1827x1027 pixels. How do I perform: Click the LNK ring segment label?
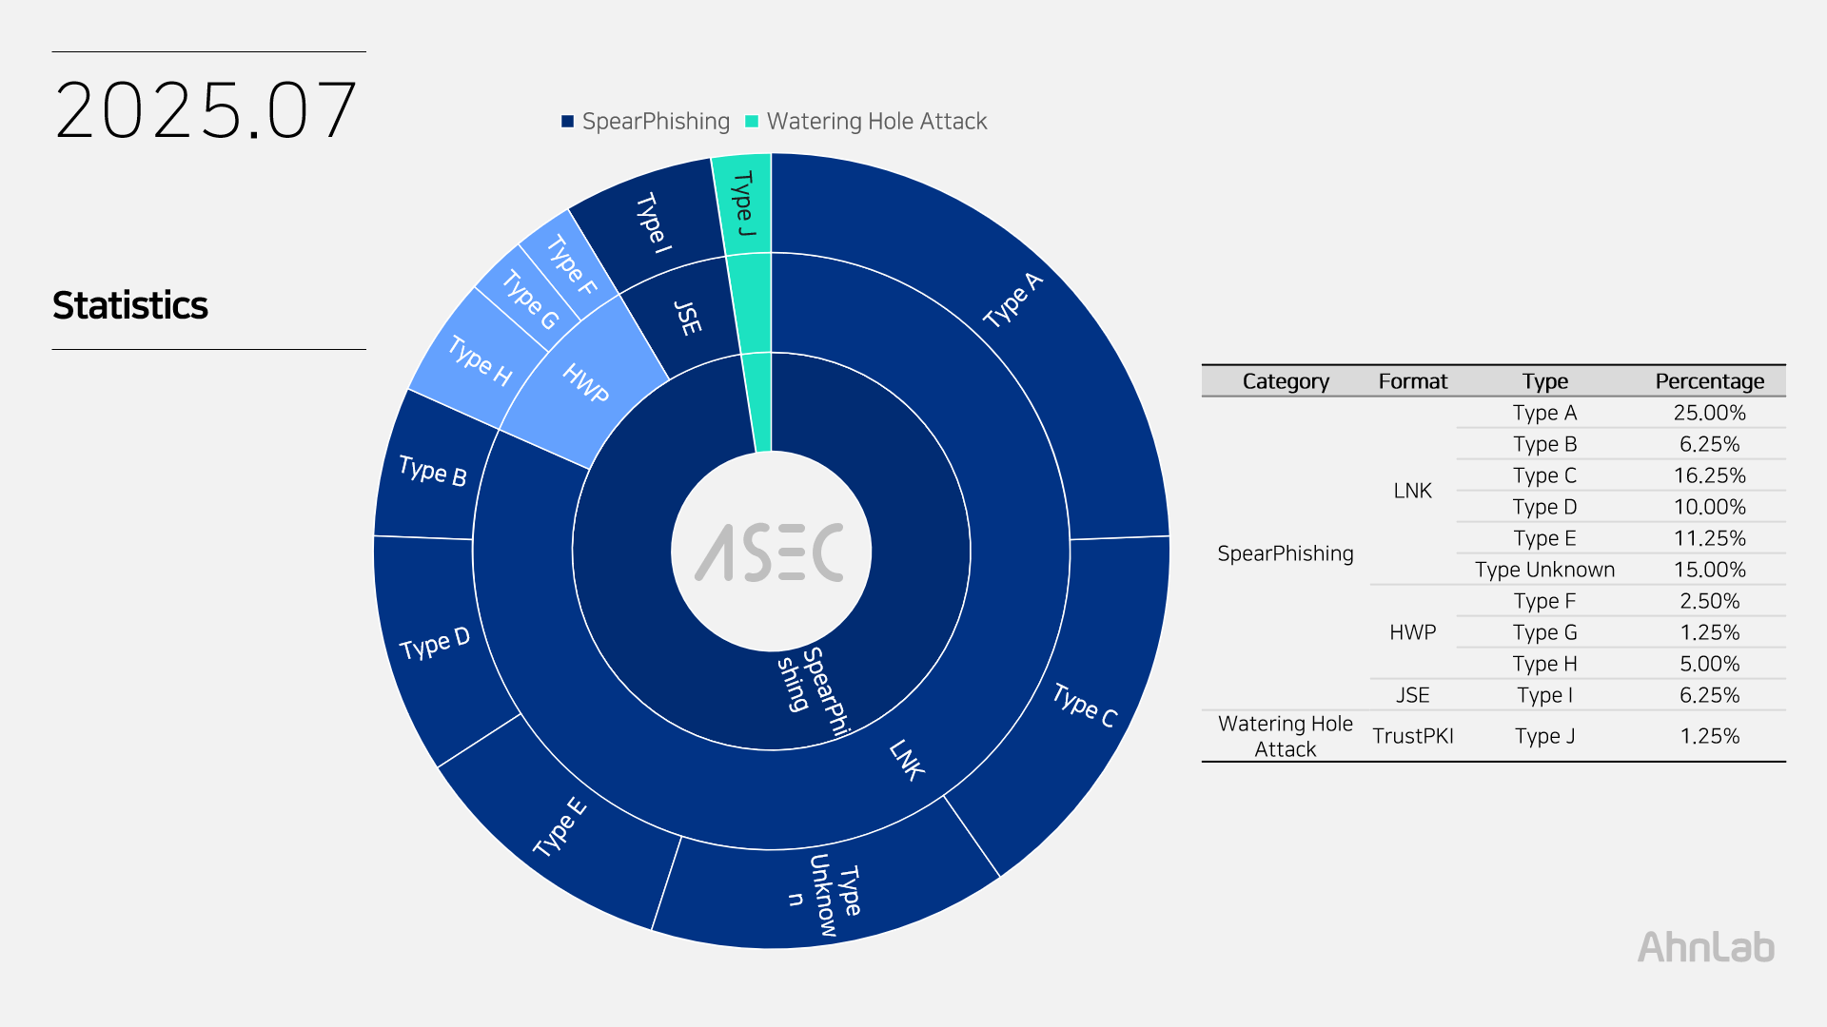906,761
